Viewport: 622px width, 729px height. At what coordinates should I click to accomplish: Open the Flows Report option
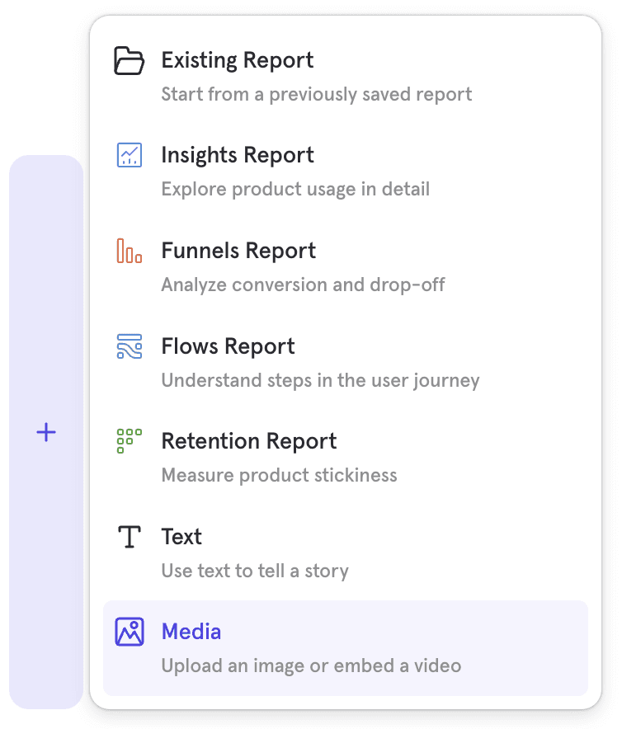[228, 346]
